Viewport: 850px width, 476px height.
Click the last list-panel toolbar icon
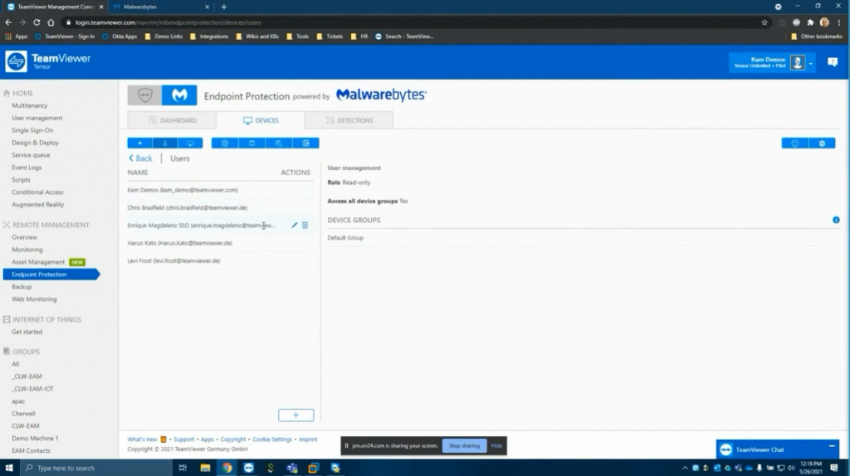point(305,143)
